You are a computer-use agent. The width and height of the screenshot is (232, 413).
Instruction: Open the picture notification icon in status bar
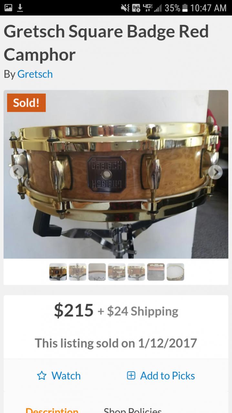click(8, 8)
